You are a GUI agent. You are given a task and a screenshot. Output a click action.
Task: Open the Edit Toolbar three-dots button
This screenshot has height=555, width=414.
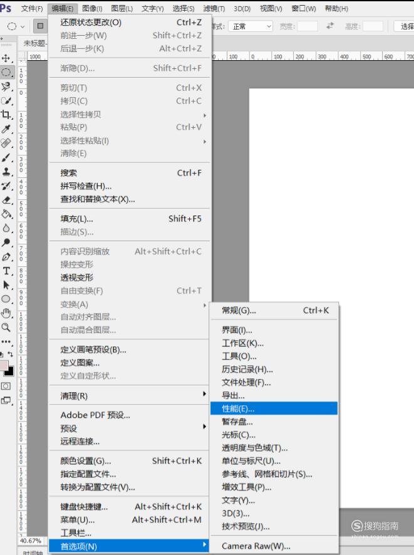(x=6, y=342)
